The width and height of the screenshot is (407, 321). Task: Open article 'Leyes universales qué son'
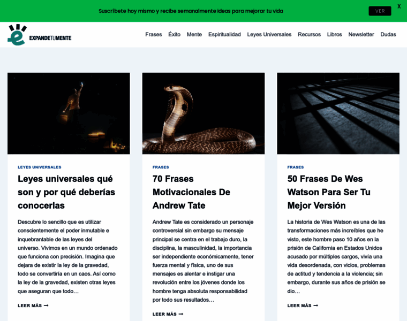click(66, 192)
